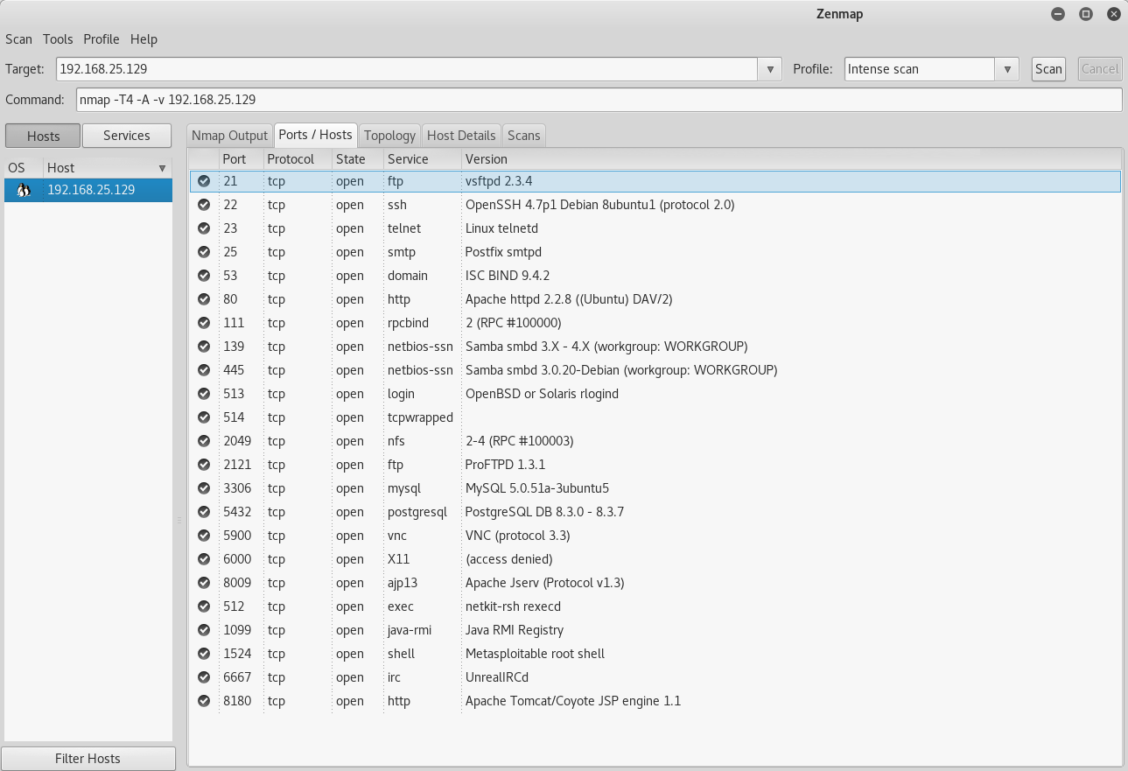
Task: Click the Samba smbd 3.0.20-Debian version text
Action: [x=621, y=370]
